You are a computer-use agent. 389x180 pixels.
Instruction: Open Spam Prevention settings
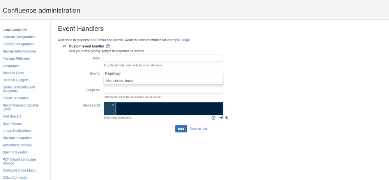click(15, 152)
